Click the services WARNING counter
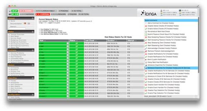 tap(27, 14)
